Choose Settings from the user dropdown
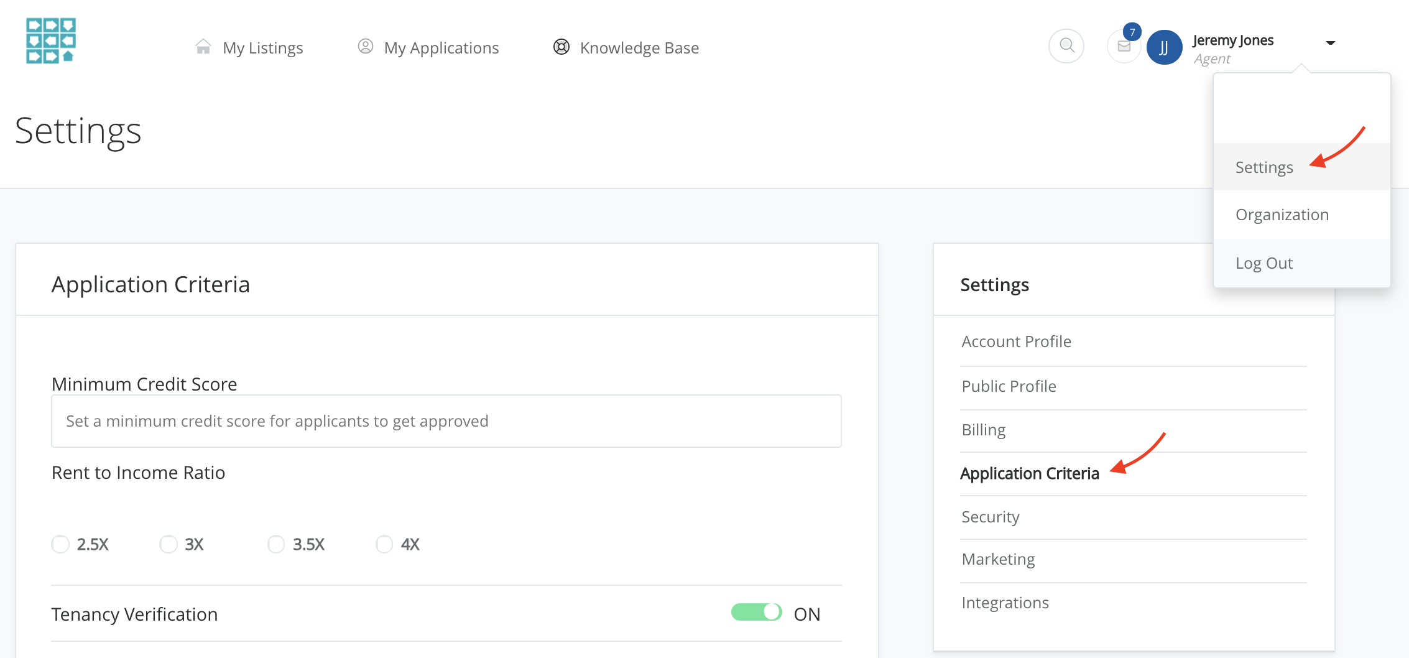Image resolution: width=1409 pixels, height=658 pixels. click(x=1264, y=167)
